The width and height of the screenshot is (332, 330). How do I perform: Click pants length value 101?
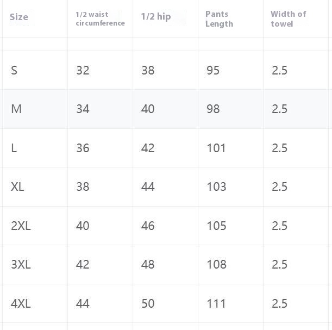pyautogui.click(x=216, y=148)
